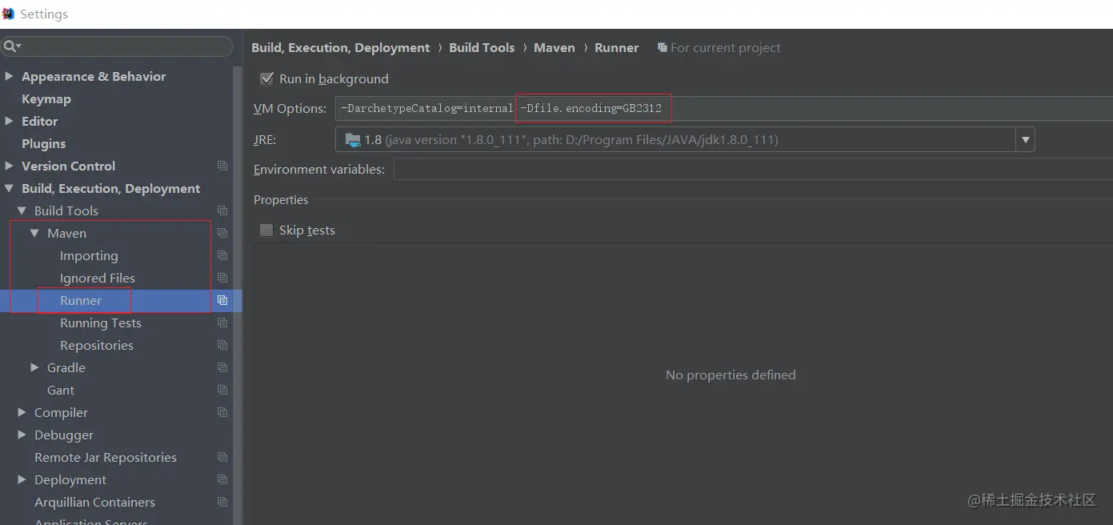Expand the Editor section arrow

click(10, 121)
